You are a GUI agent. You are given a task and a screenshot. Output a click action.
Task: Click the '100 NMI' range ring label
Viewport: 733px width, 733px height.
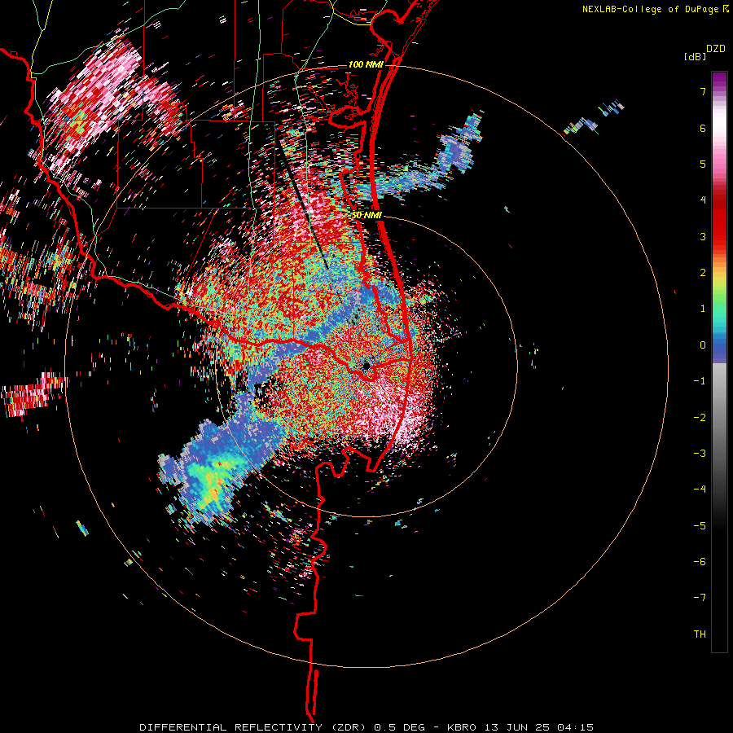tap(366, 64)
